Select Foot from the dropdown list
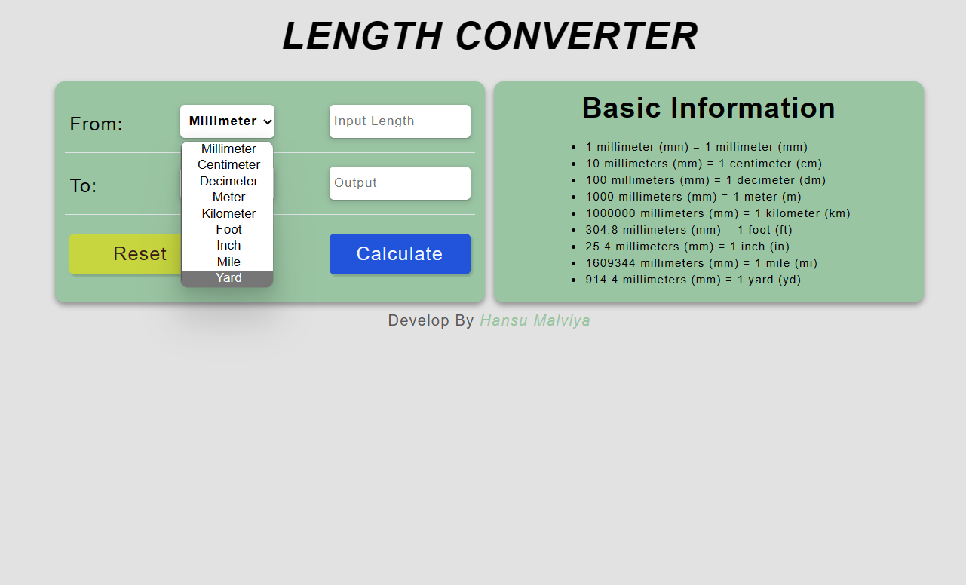This screenshot has width=966, height=585. (228, 229)
